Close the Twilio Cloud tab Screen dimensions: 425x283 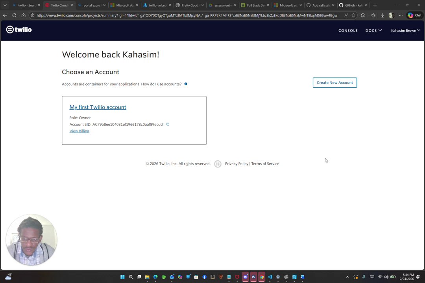(x=72, y=5)
